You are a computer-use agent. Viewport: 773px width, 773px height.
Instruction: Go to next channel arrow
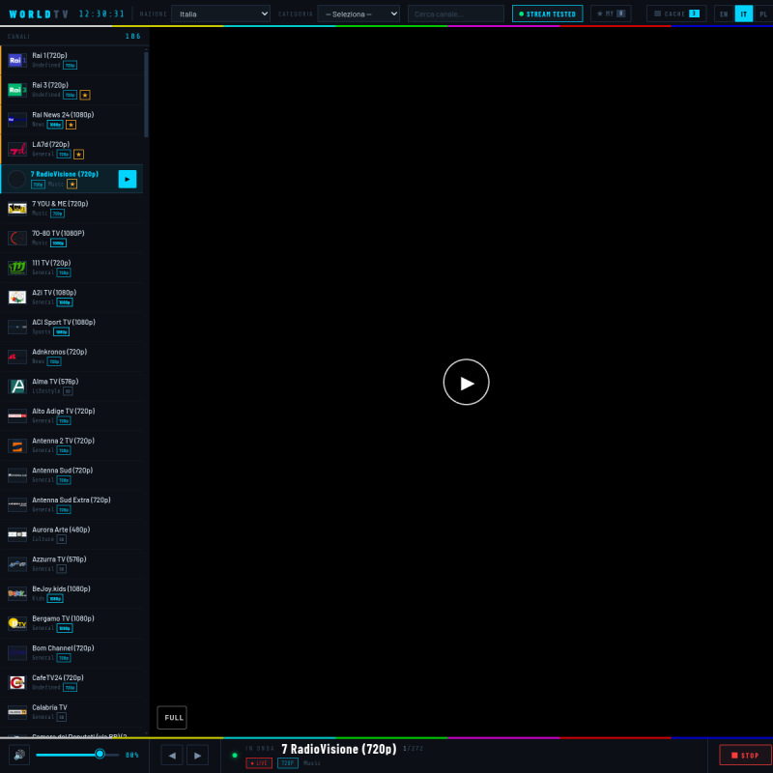pyautogui.click(x=198, y=755)
